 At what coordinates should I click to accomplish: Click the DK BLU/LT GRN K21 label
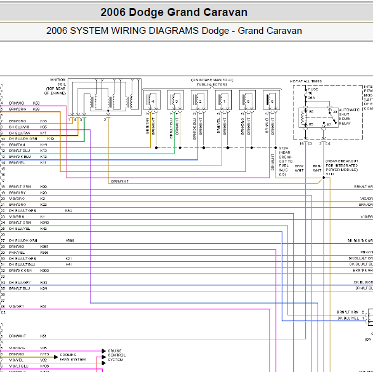[41, 258]
